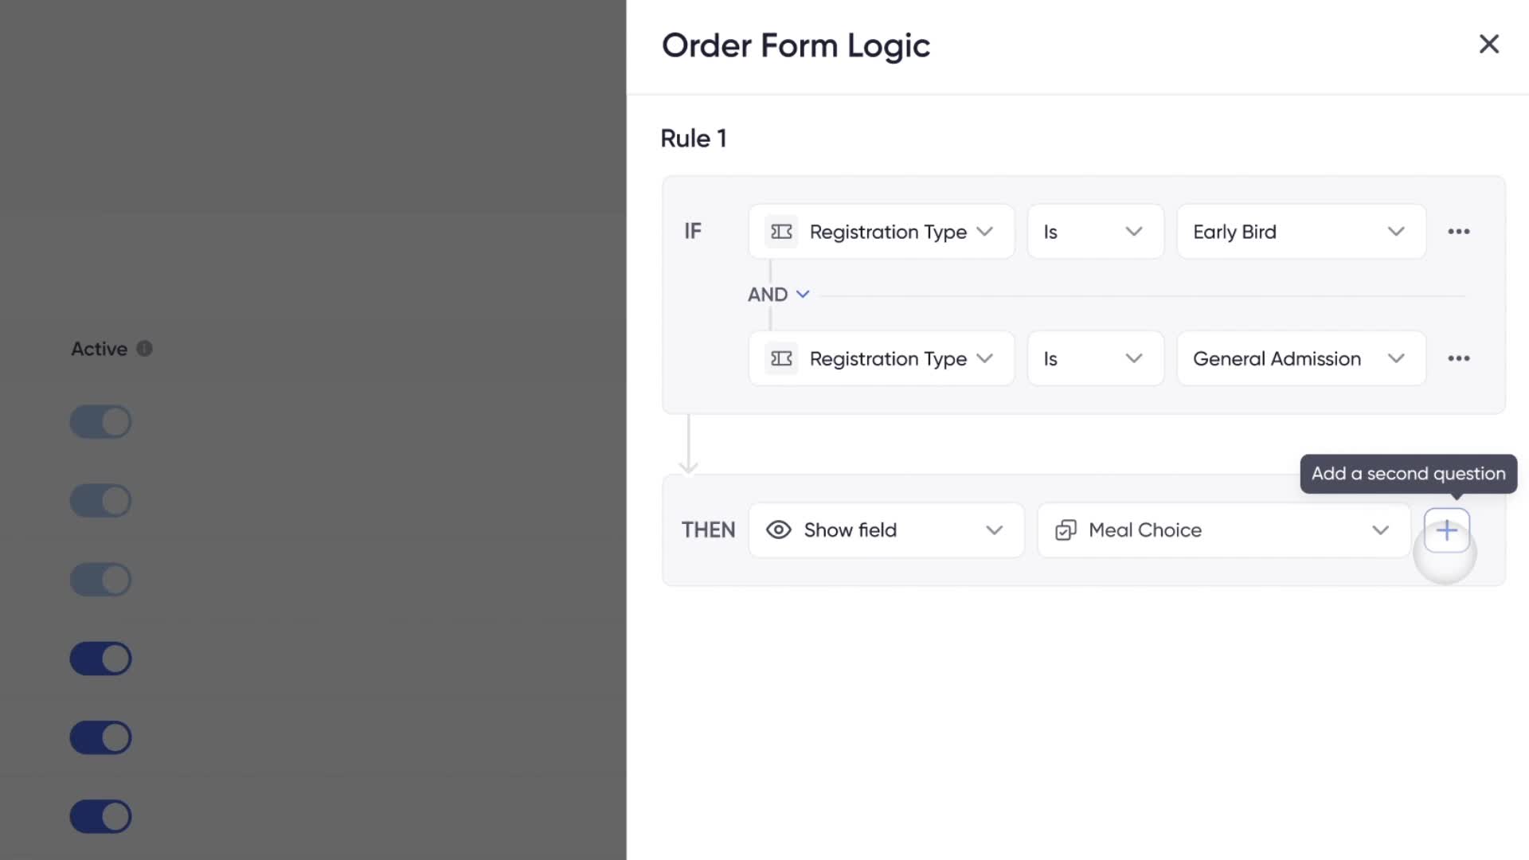Toggle the fourth Active switch

point(100,659)
